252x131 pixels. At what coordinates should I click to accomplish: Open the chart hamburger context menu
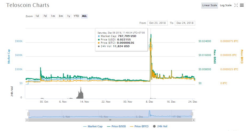pos(242,5)
